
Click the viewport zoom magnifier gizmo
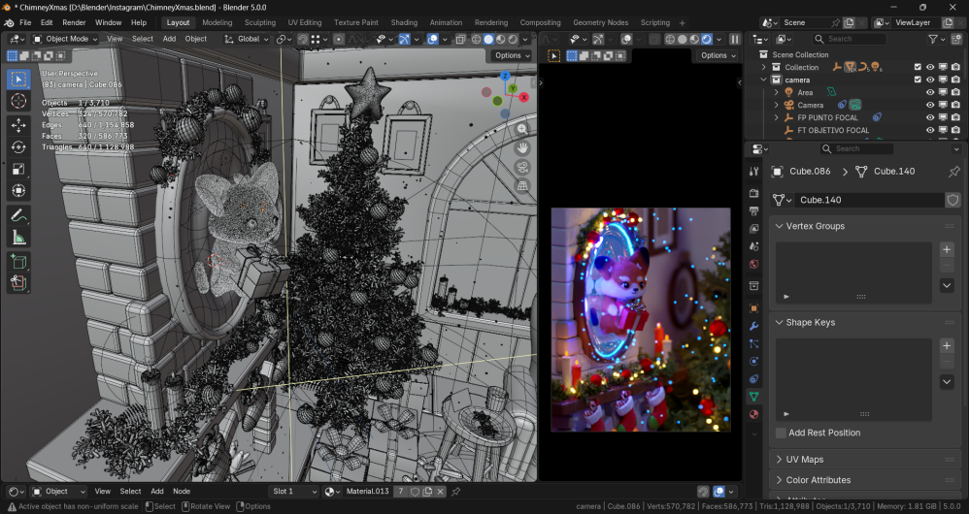coord(522,129)
